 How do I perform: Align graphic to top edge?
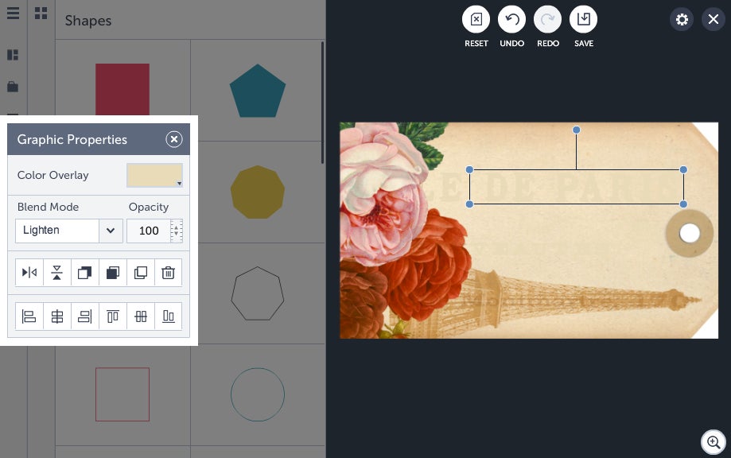(x=113, y=316)
